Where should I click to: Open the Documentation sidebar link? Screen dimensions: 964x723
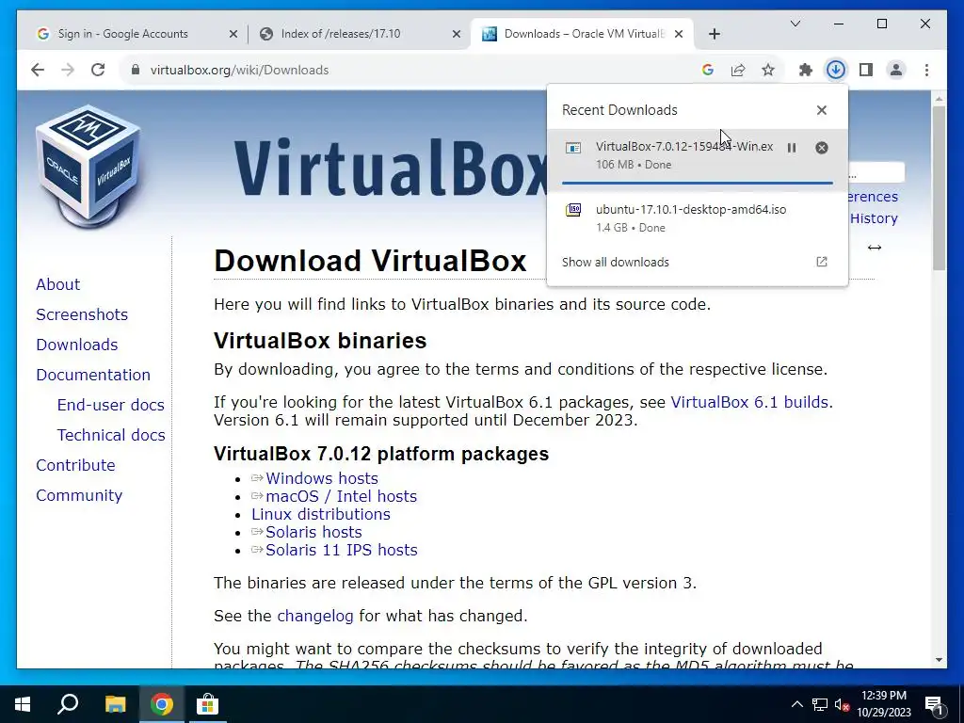point(93,375)
